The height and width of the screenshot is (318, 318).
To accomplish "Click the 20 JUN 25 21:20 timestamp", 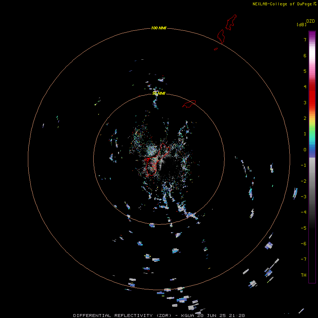I will [x=221, y=316].
